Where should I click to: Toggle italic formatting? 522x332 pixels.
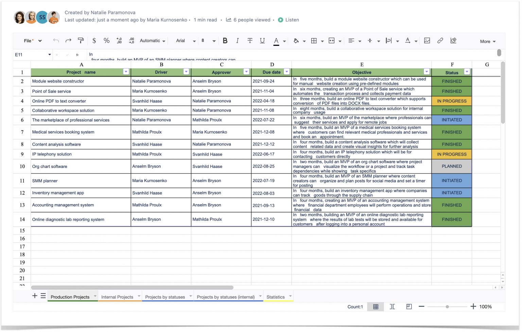237,40
